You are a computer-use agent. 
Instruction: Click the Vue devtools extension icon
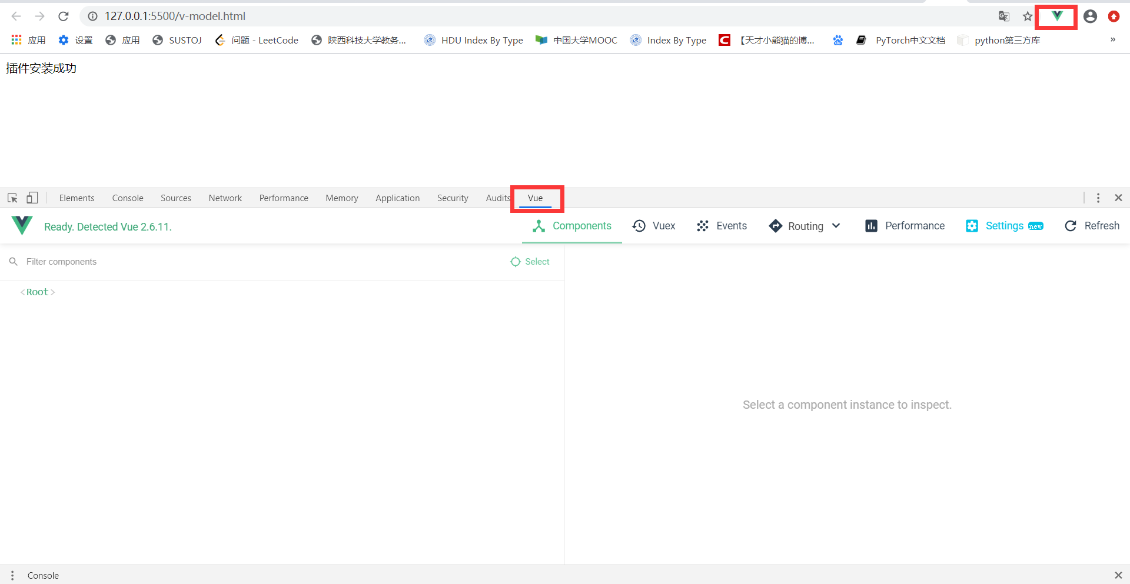tap(1057, 16)
